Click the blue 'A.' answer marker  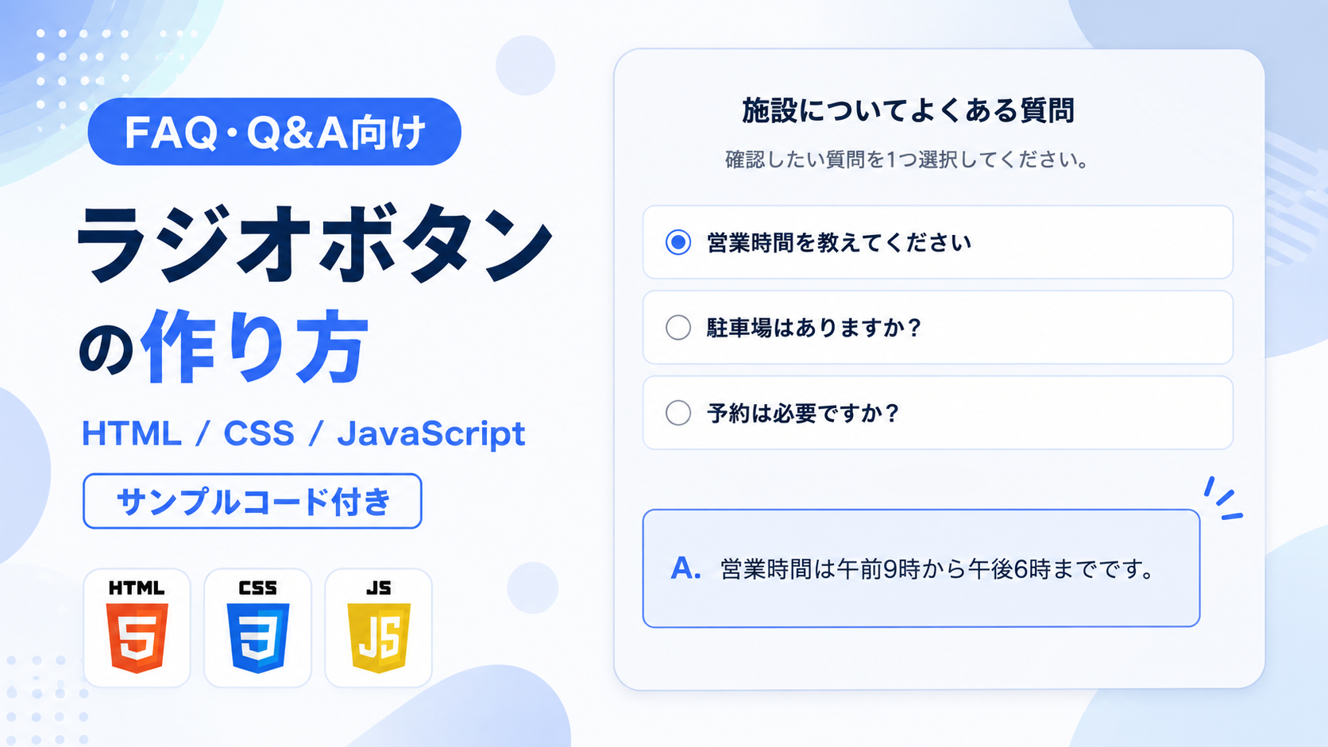(x=685, y=568)
